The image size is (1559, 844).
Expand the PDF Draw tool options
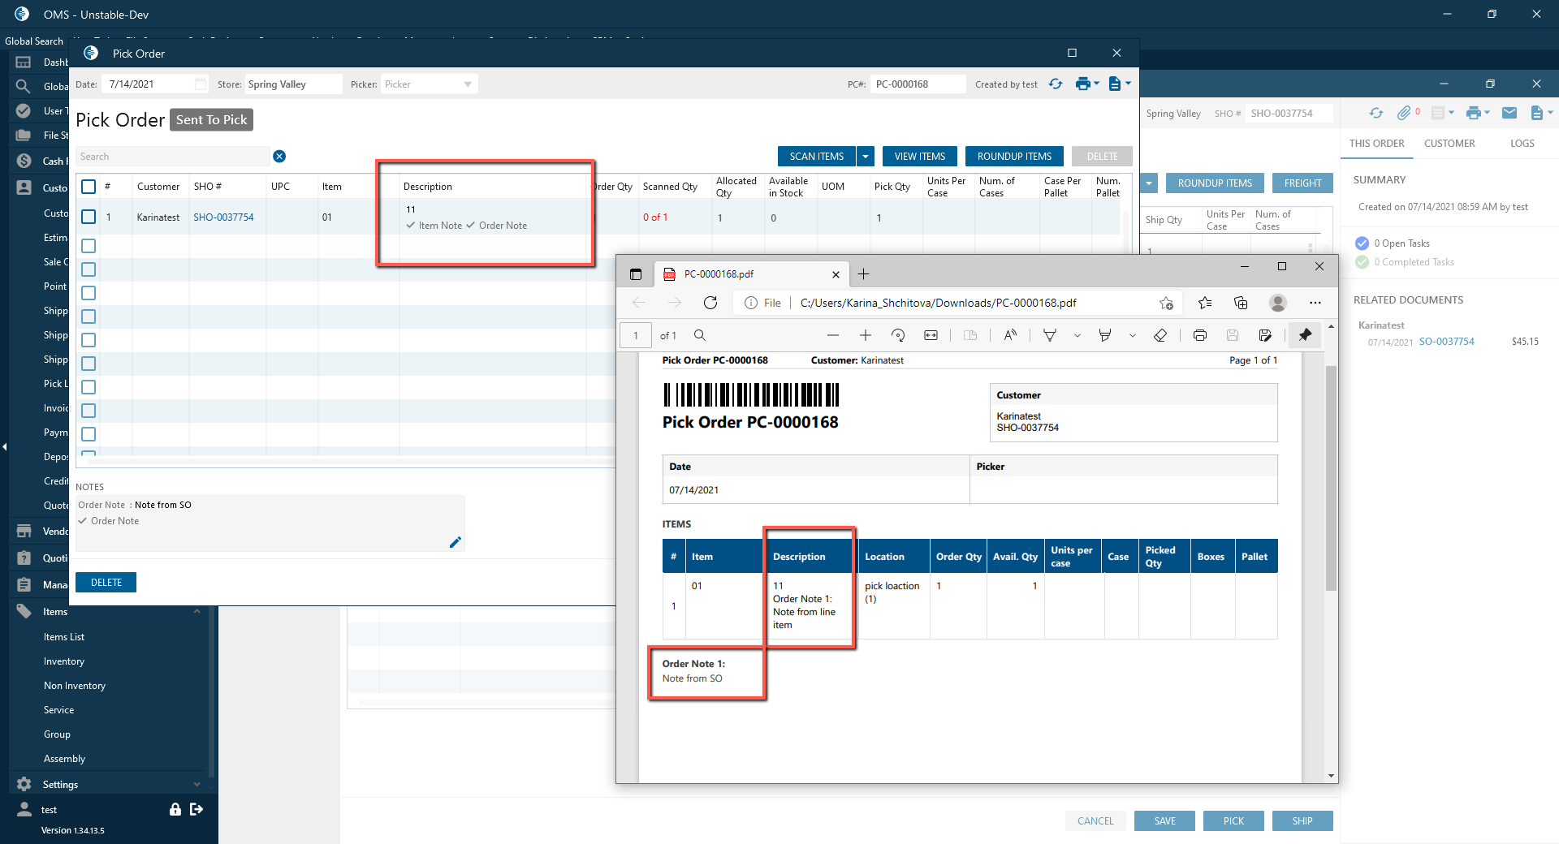coord(1077,335)
